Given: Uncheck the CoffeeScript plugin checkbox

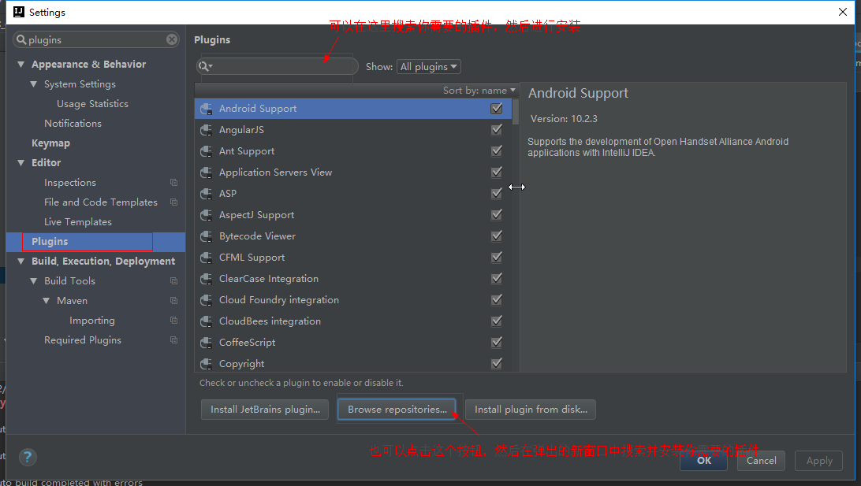Looking at the screenshot, I should 497,343.
